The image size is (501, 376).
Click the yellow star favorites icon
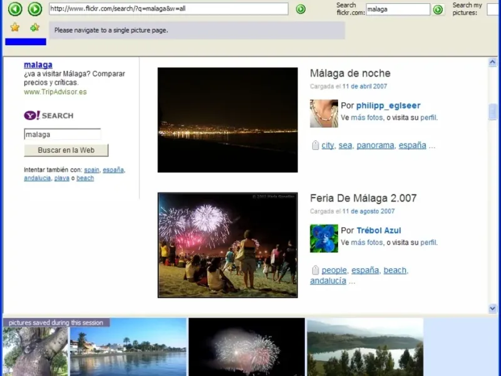coord(14,28)
